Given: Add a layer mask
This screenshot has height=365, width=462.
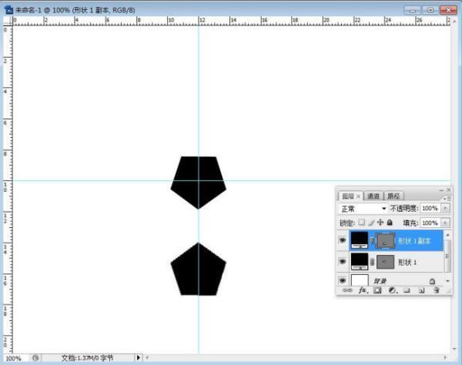Looking at the screenshot, I should coord(376,290).
